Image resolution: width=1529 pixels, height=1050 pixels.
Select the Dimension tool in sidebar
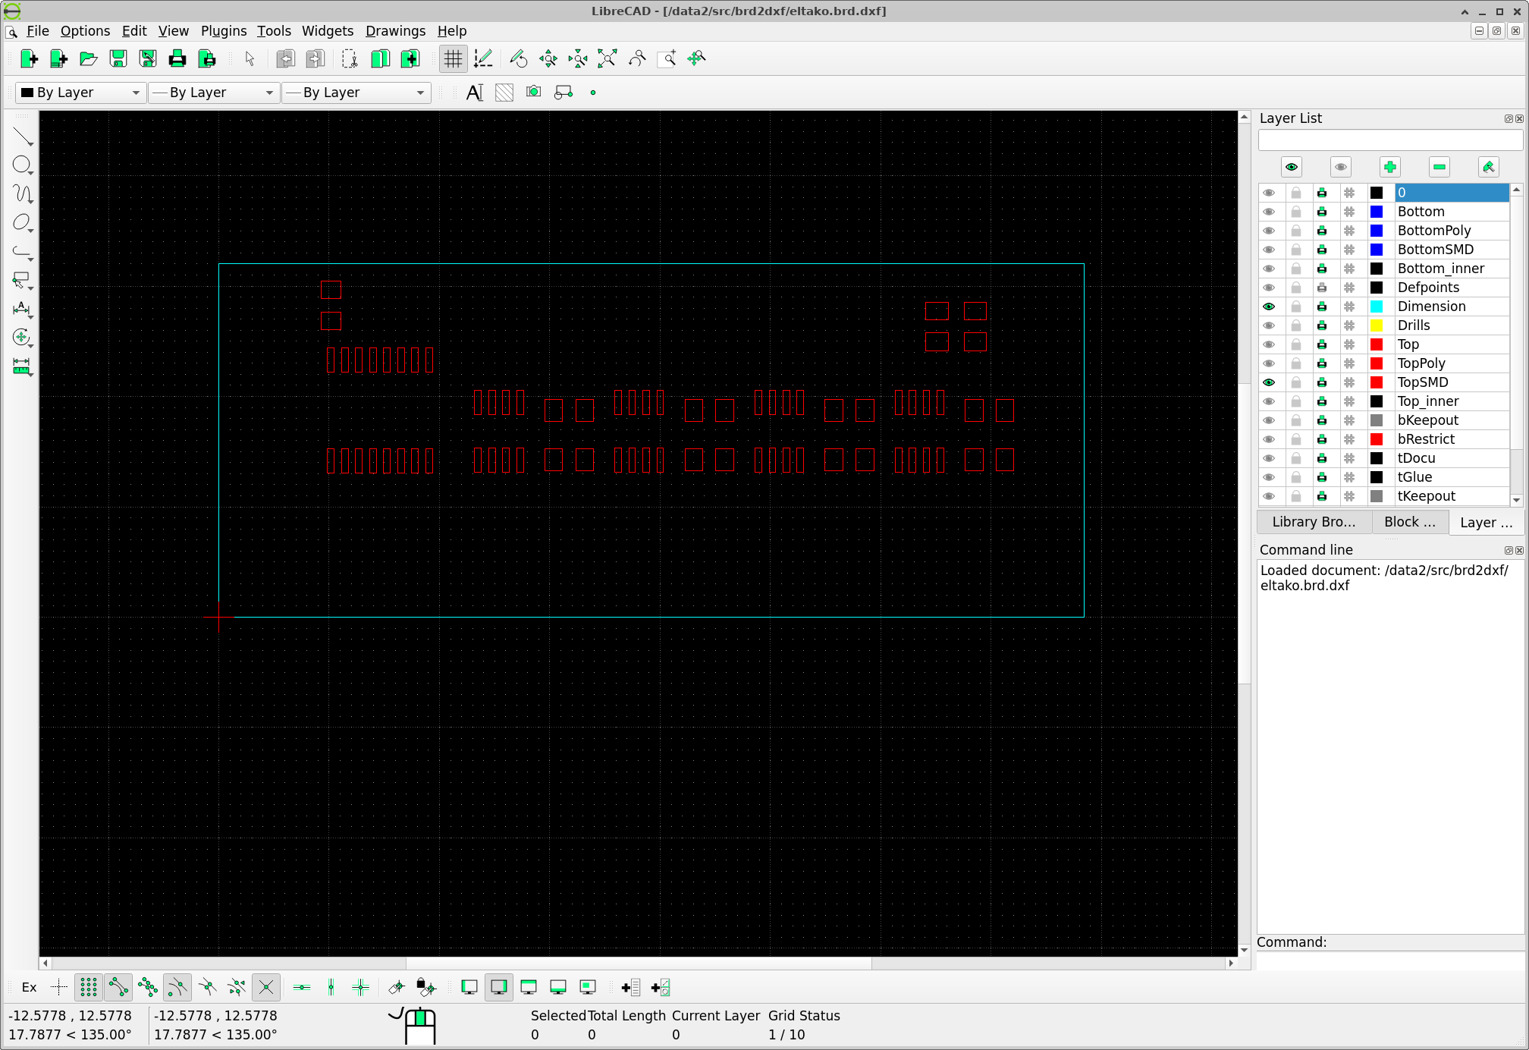click(21, 308)
